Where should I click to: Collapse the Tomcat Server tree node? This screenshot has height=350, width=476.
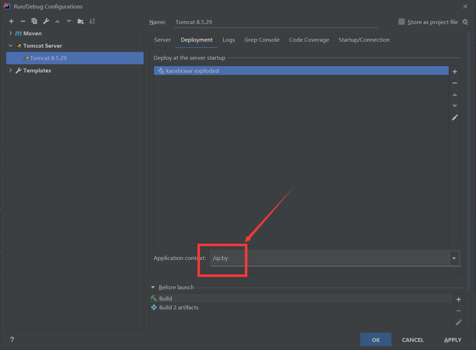point(11,46)
